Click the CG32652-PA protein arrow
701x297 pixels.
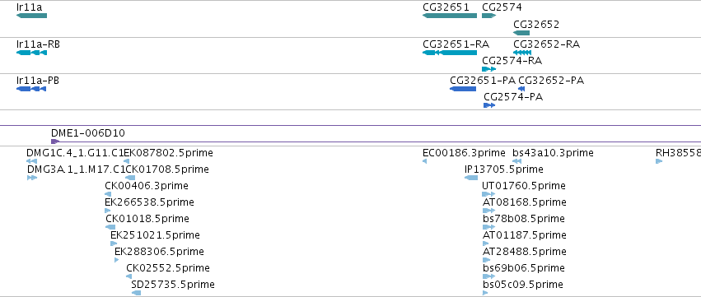[x=521, y=89]
